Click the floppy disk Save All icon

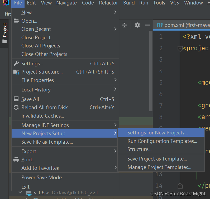(x=16, y=99)
